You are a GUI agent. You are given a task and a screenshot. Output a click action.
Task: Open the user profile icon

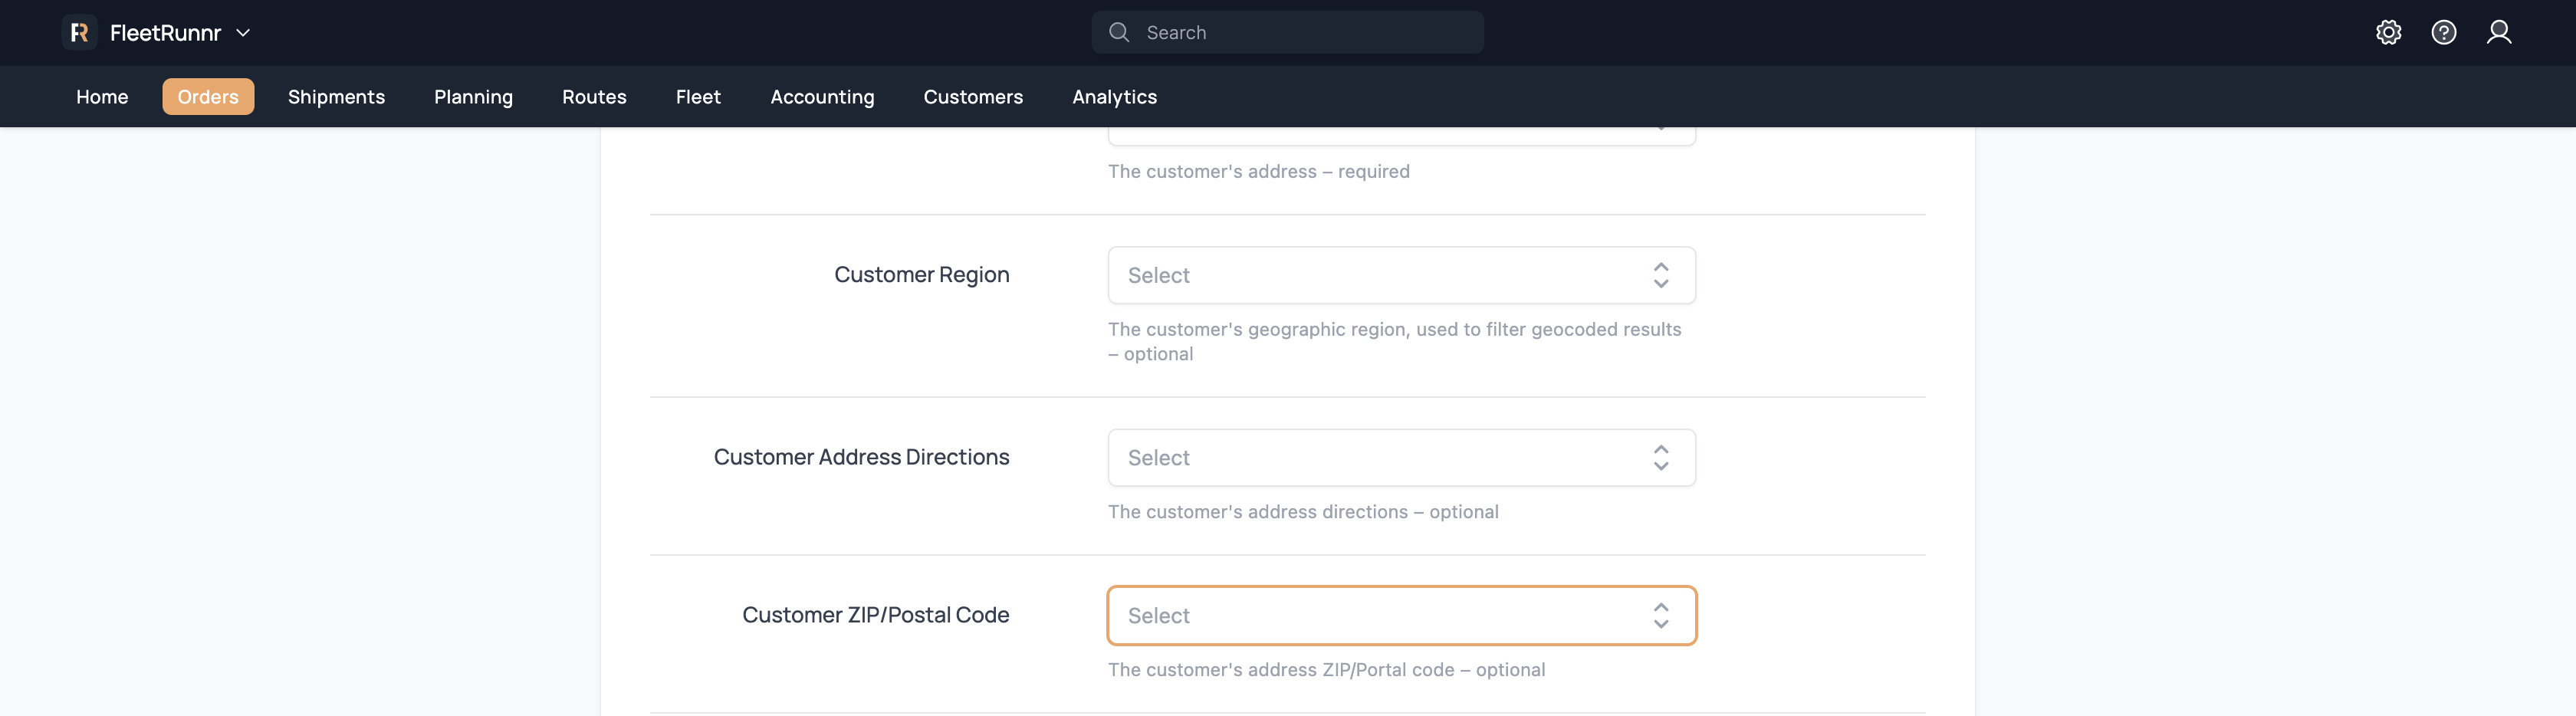tap(2498, 33)
